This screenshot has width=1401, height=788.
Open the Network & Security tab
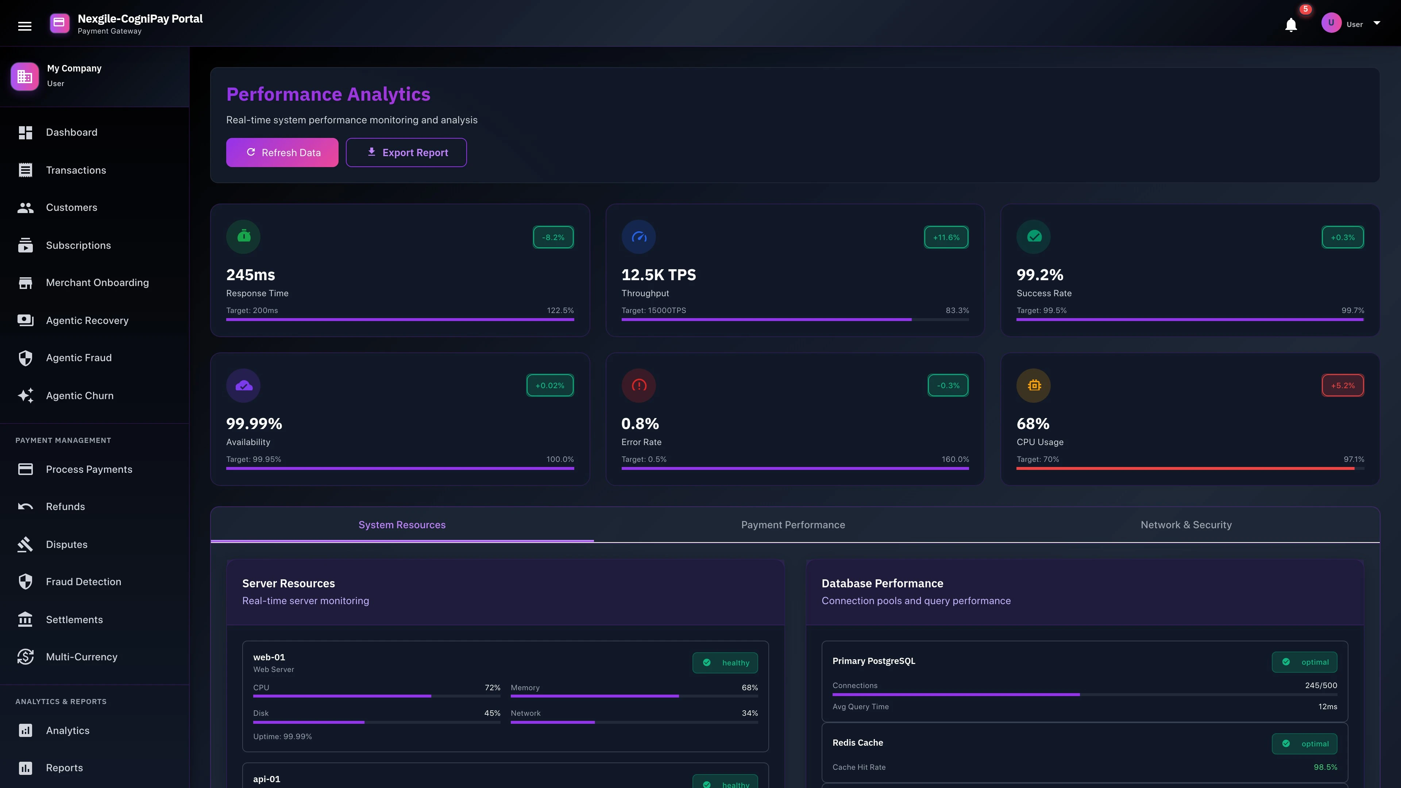pyautogui.click(x=1187, y=525)
